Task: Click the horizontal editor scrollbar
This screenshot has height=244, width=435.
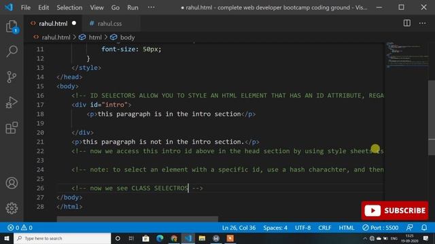Action: click(x=137, y=219)
